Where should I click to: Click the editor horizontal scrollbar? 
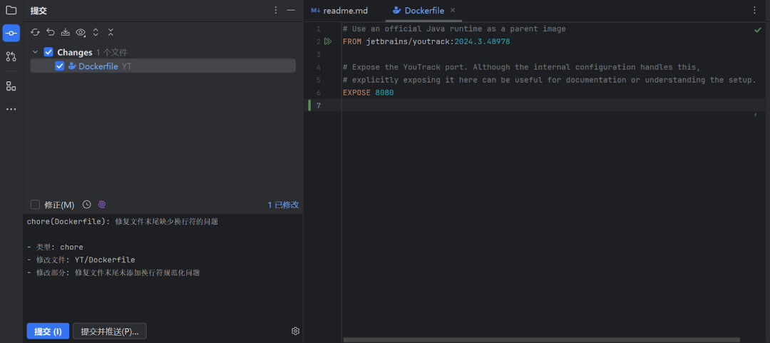(x=541, y=339)
